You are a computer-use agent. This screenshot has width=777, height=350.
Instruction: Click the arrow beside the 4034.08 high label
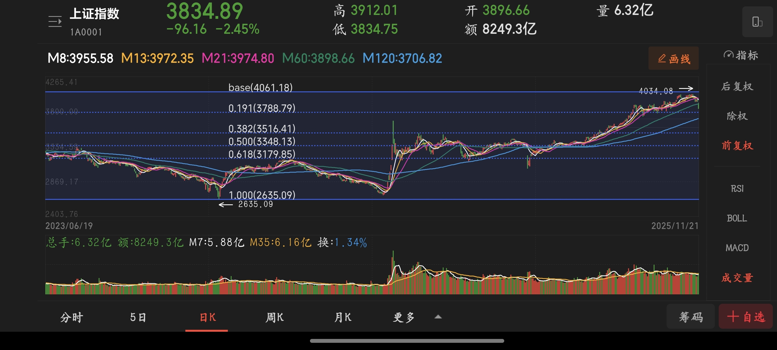point(686,89)
